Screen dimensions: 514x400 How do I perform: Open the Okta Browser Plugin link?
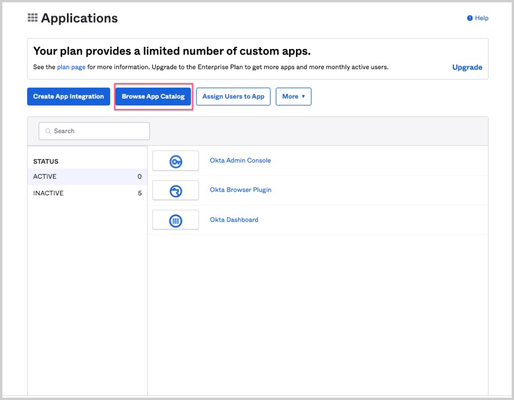pyautogui.click(x=241, y=190)
